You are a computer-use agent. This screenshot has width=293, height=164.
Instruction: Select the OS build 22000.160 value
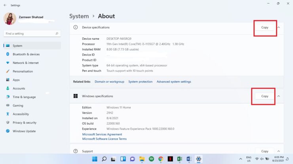click(x=113, y=123)
